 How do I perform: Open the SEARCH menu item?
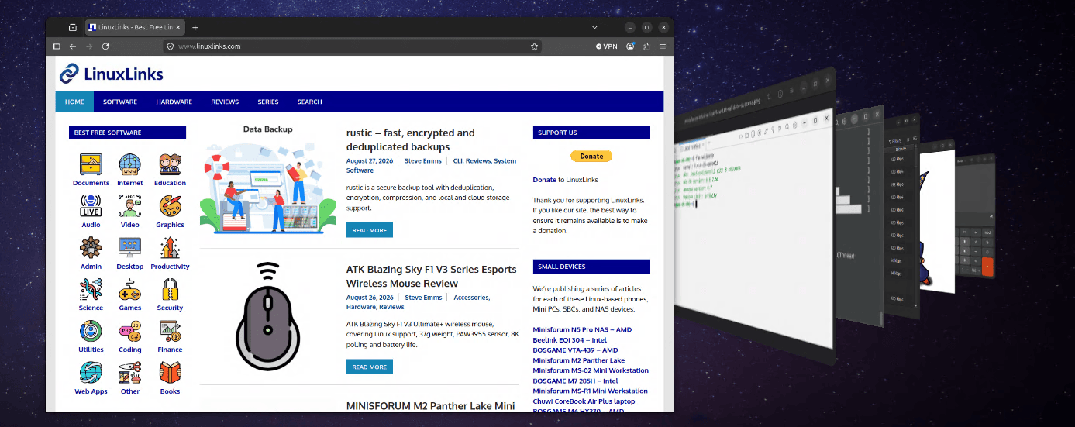(x=309, y=102)
